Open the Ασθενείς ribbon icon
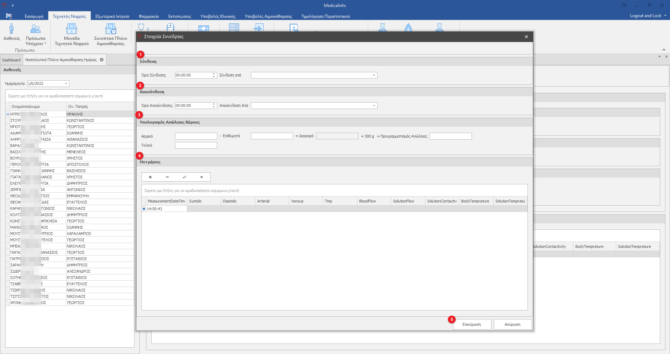 tap(12, 32)
